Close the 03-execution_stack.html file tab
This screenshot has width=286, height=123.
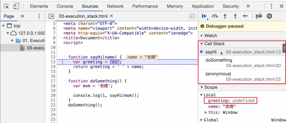[x=112, y=16]
